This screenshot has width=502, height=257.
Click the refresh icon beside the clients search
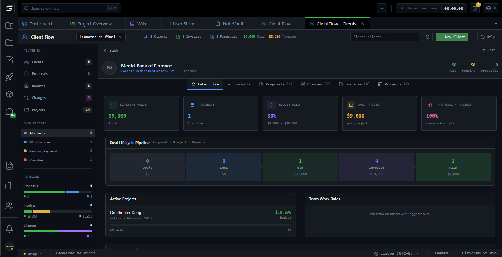click(427, 37)
